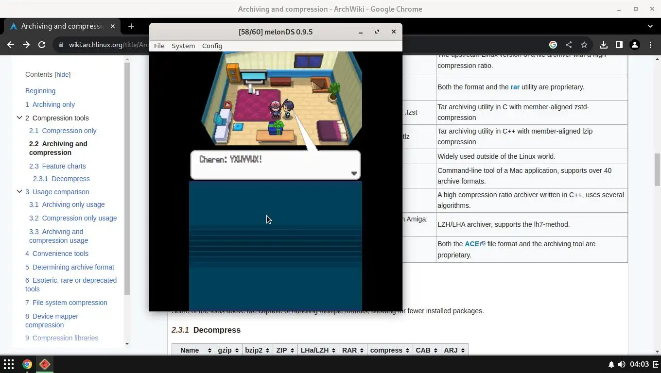Open Chrome profile menu
The width and height of the screenshot is (661, 373).
[x=635, y=45]
